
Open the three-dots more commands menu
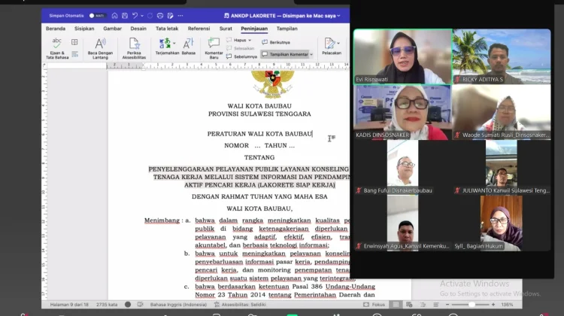tap(180, 16)
